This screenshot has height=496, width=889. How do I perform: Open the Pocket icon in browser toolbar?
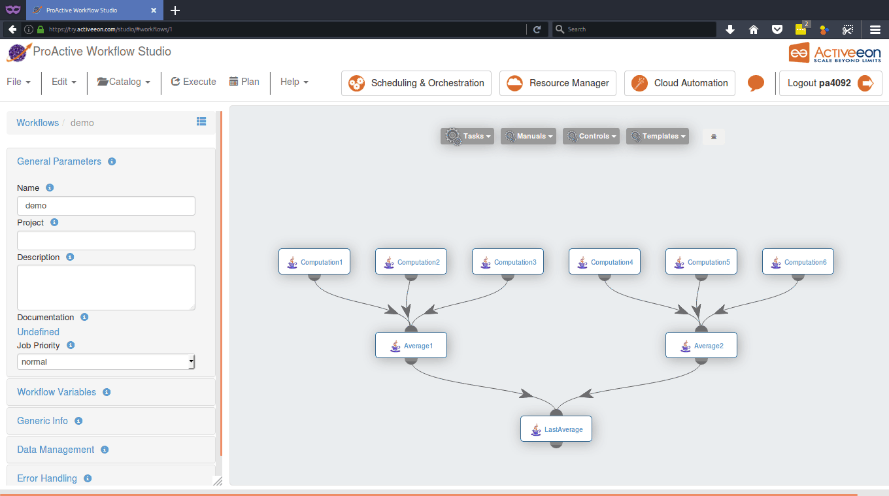point(777,29)
